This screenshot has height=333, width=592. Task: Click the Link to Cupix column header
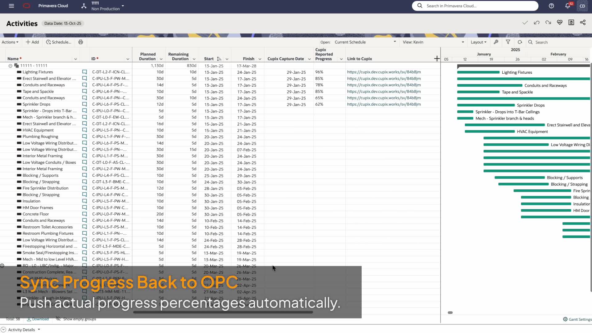[360, 59]
